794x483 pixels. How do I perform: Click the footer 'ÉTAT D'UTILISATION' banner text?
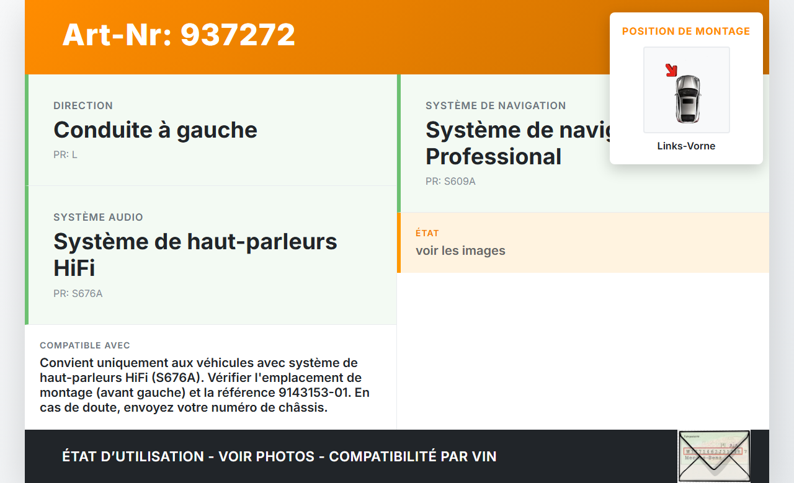point(279,457)
